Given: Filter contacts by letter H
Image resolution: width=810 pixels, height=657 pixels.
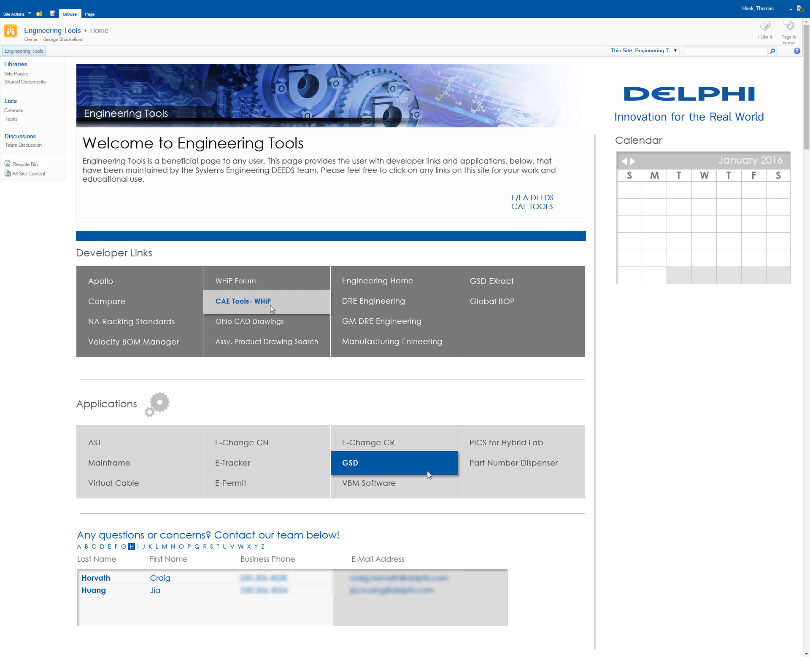Looking at the screenshot, I should (x=132, y=547).
